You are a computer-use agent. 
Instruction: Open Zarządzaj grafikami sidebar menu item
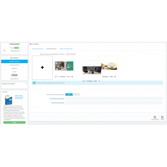coord(15,65)
